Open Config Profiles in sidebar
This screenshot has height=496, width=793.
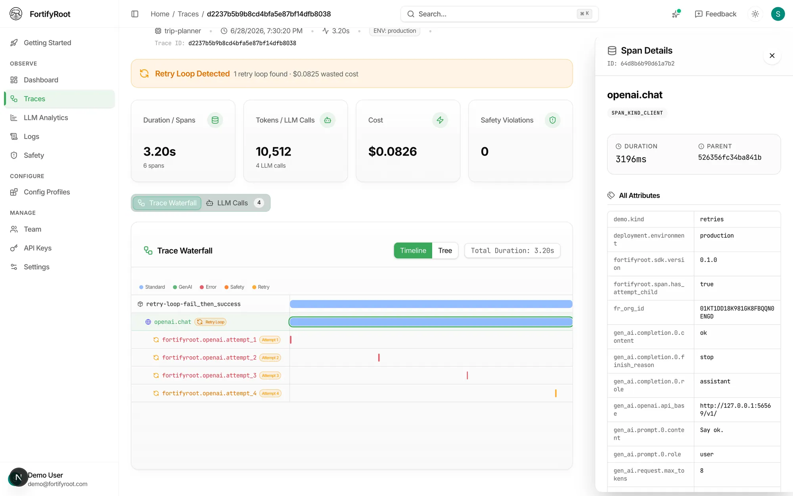tap(59, 192)
